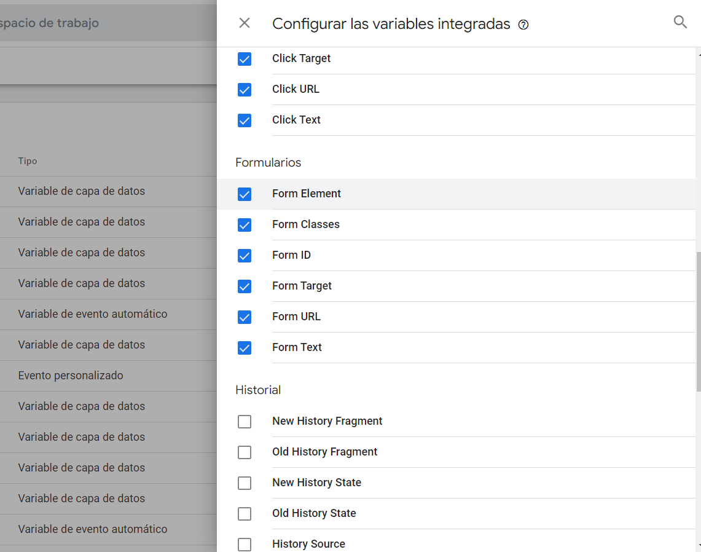Enable the New History State checkbox

pyautogui.click(x=245, y=483)
